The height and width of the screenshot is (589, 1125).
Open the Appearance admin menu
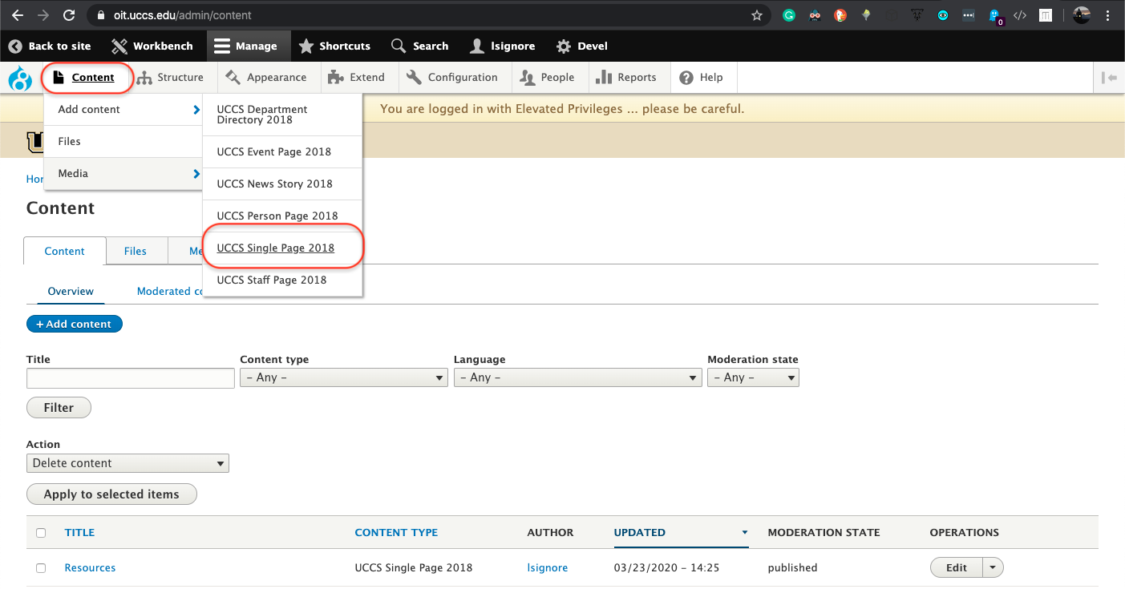tap(267, 78)
